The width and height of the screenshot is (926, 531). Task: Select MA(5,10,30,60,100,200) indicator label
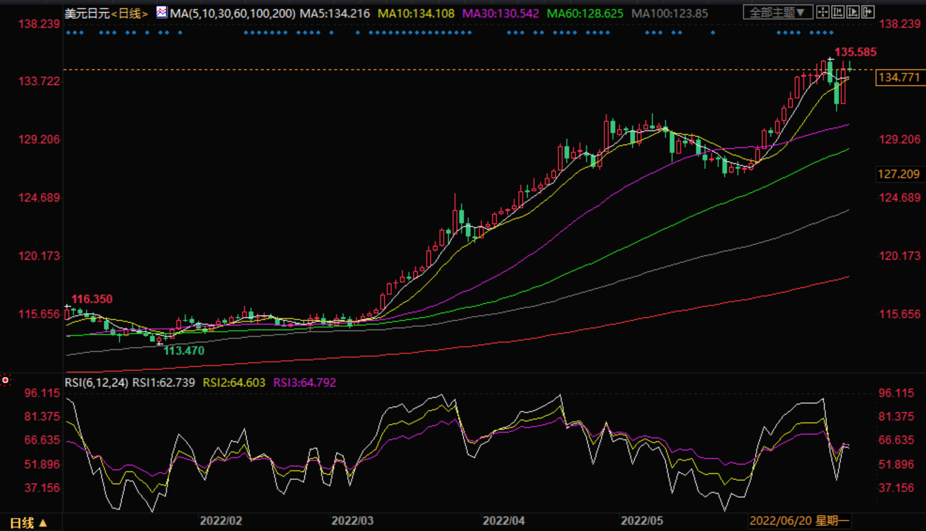click(x=232, y=13)
